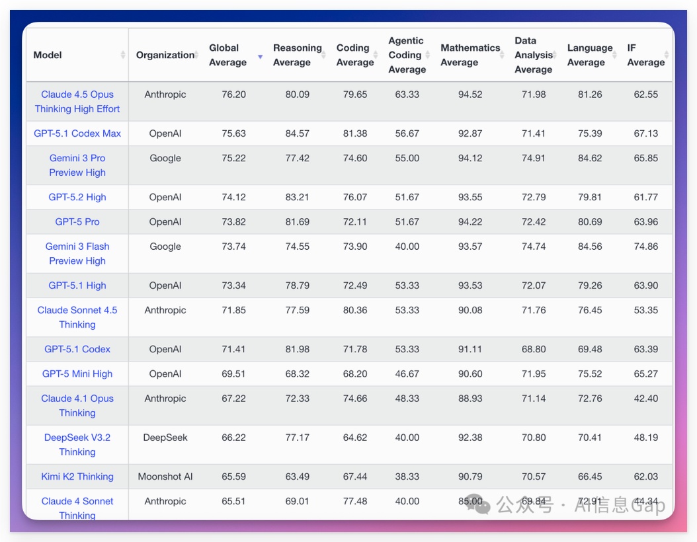Open GPT-5 Mini High model link
This screenshot has height=542, width=697.
(x=77, y=374)
